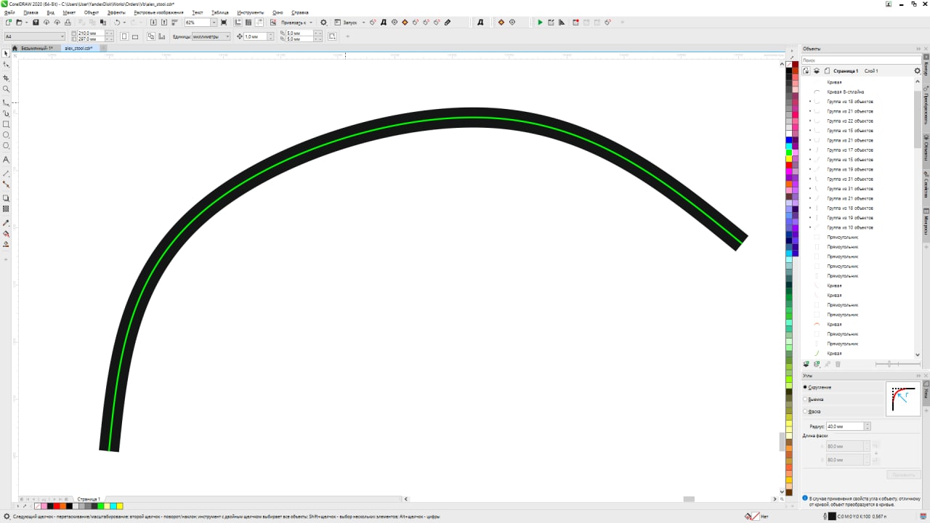Select the Color Eyedropper tool
This screenshot has width=930, height=523.
tap(6, 223)
